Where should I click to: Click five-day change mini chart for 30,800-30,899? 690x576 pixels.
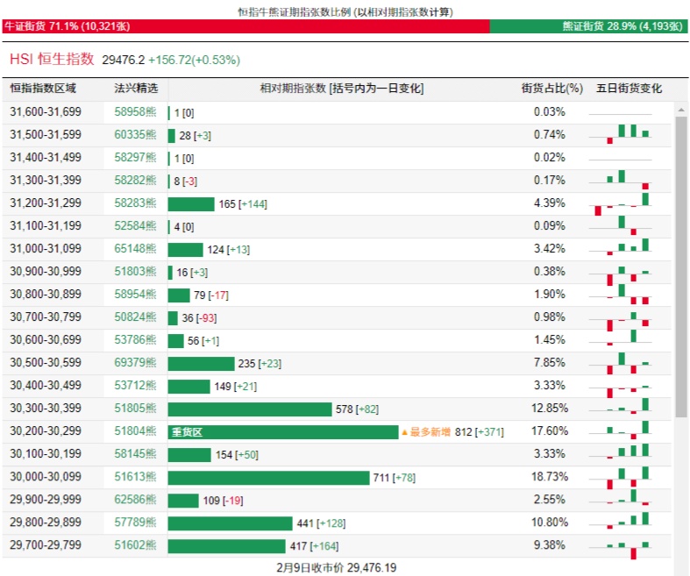[x=621, y=295]
